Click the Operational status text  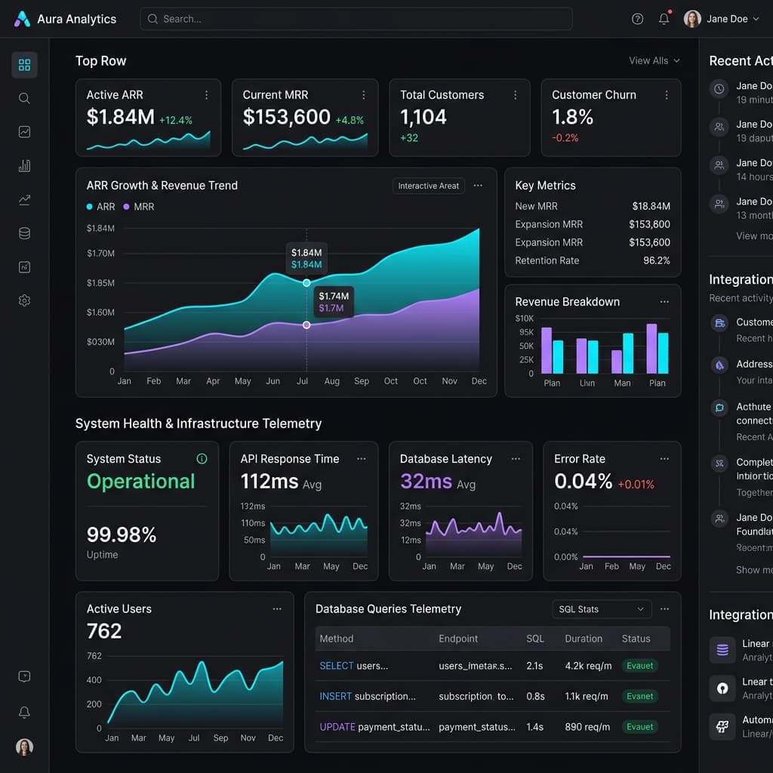coord(140,481)
